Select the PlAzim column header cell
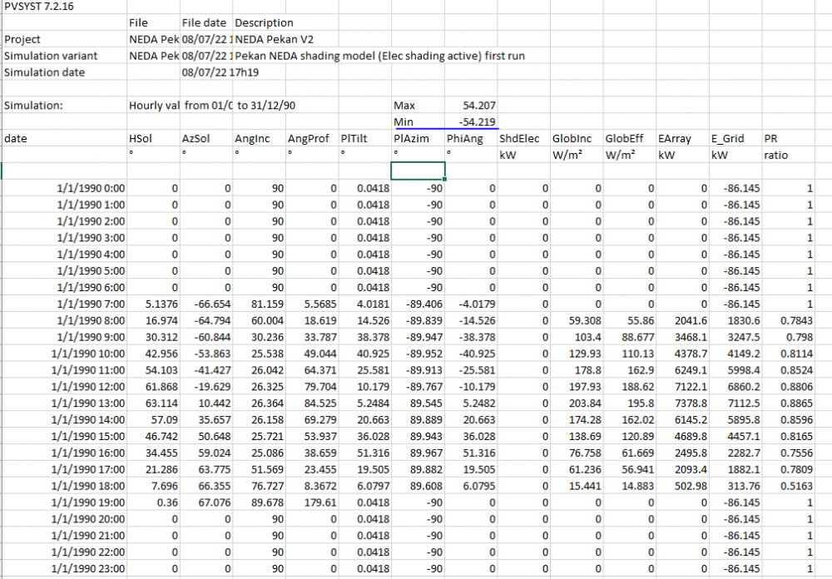The width and height of the screenshot is (832, 579). point(412,139)
